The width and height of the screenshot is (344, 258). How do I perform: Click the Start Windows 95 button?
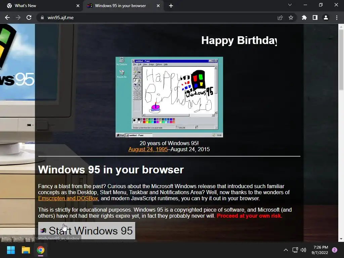coord(87,231)
